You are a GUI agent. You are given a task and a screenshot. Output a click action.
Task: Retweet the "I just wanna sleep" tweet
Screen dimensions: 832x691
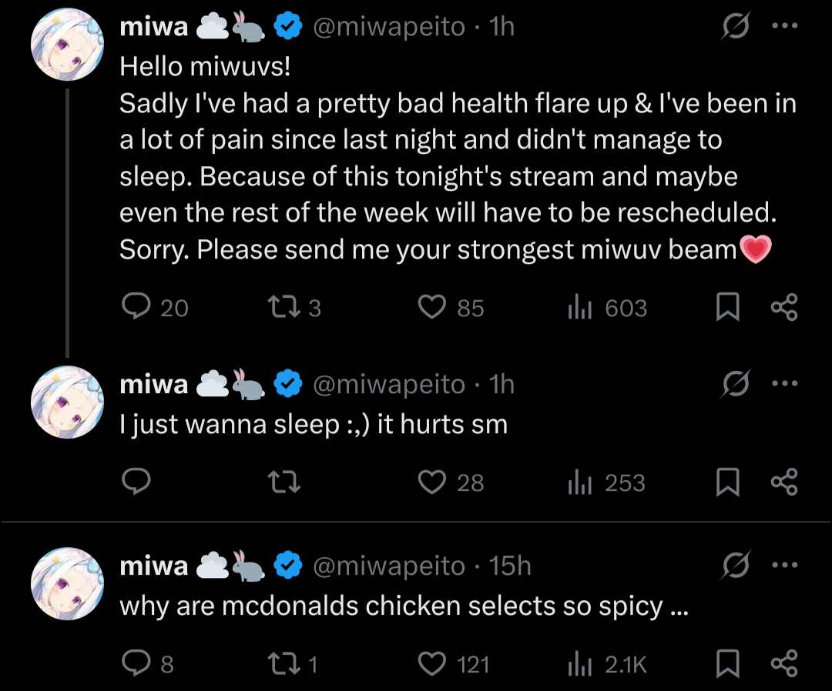286,482
